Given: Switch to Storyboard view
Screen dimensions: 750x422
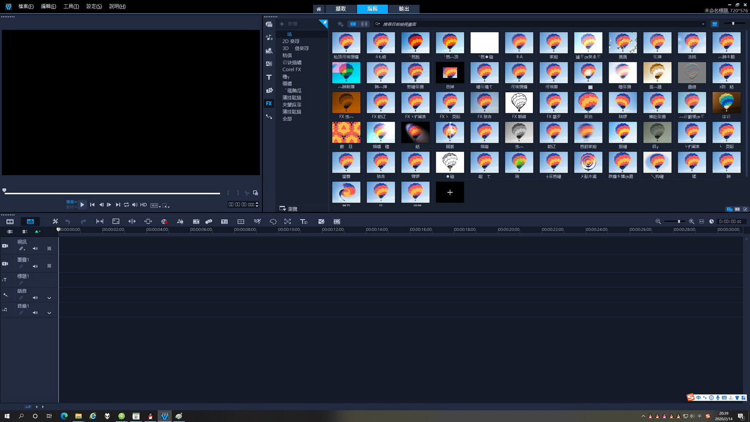Looking at the screenshot, I should point(10,222).
